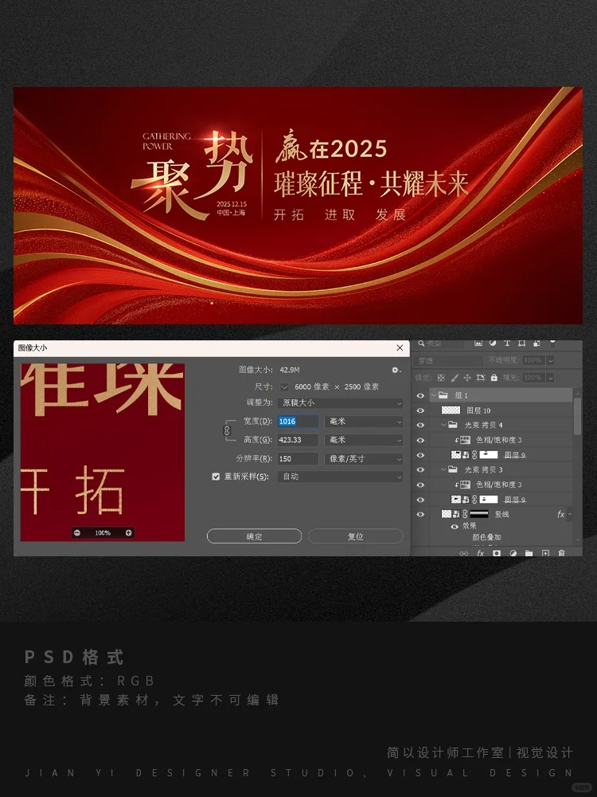597x797 pixels.
Task: Open the height unit 毫米 dropdown
Action: [x=364, y=440]
